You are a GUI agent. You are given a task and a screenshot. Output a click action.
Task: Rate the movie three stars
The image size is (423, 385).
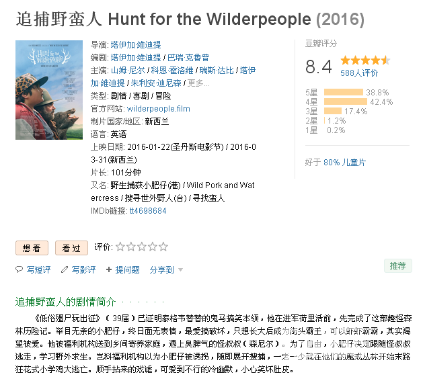[142, 247]
